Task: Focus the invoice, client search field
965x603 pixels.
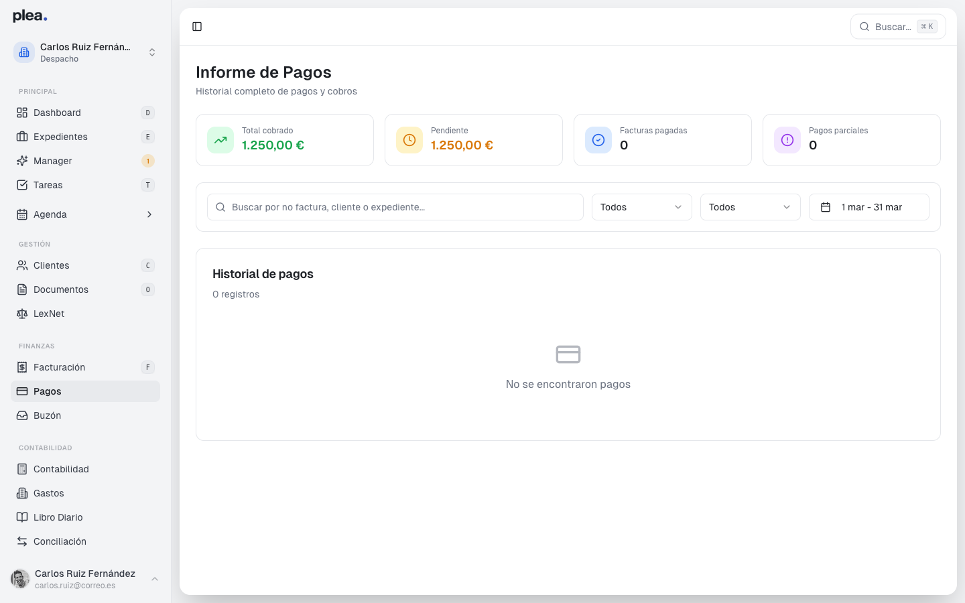Action: [x=395, y=207]
